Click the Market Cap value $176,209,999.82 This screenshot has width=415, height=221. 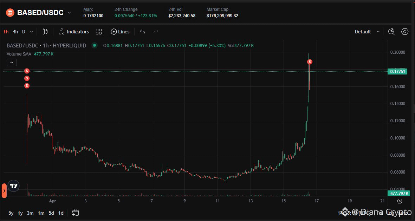click(222, 16)
